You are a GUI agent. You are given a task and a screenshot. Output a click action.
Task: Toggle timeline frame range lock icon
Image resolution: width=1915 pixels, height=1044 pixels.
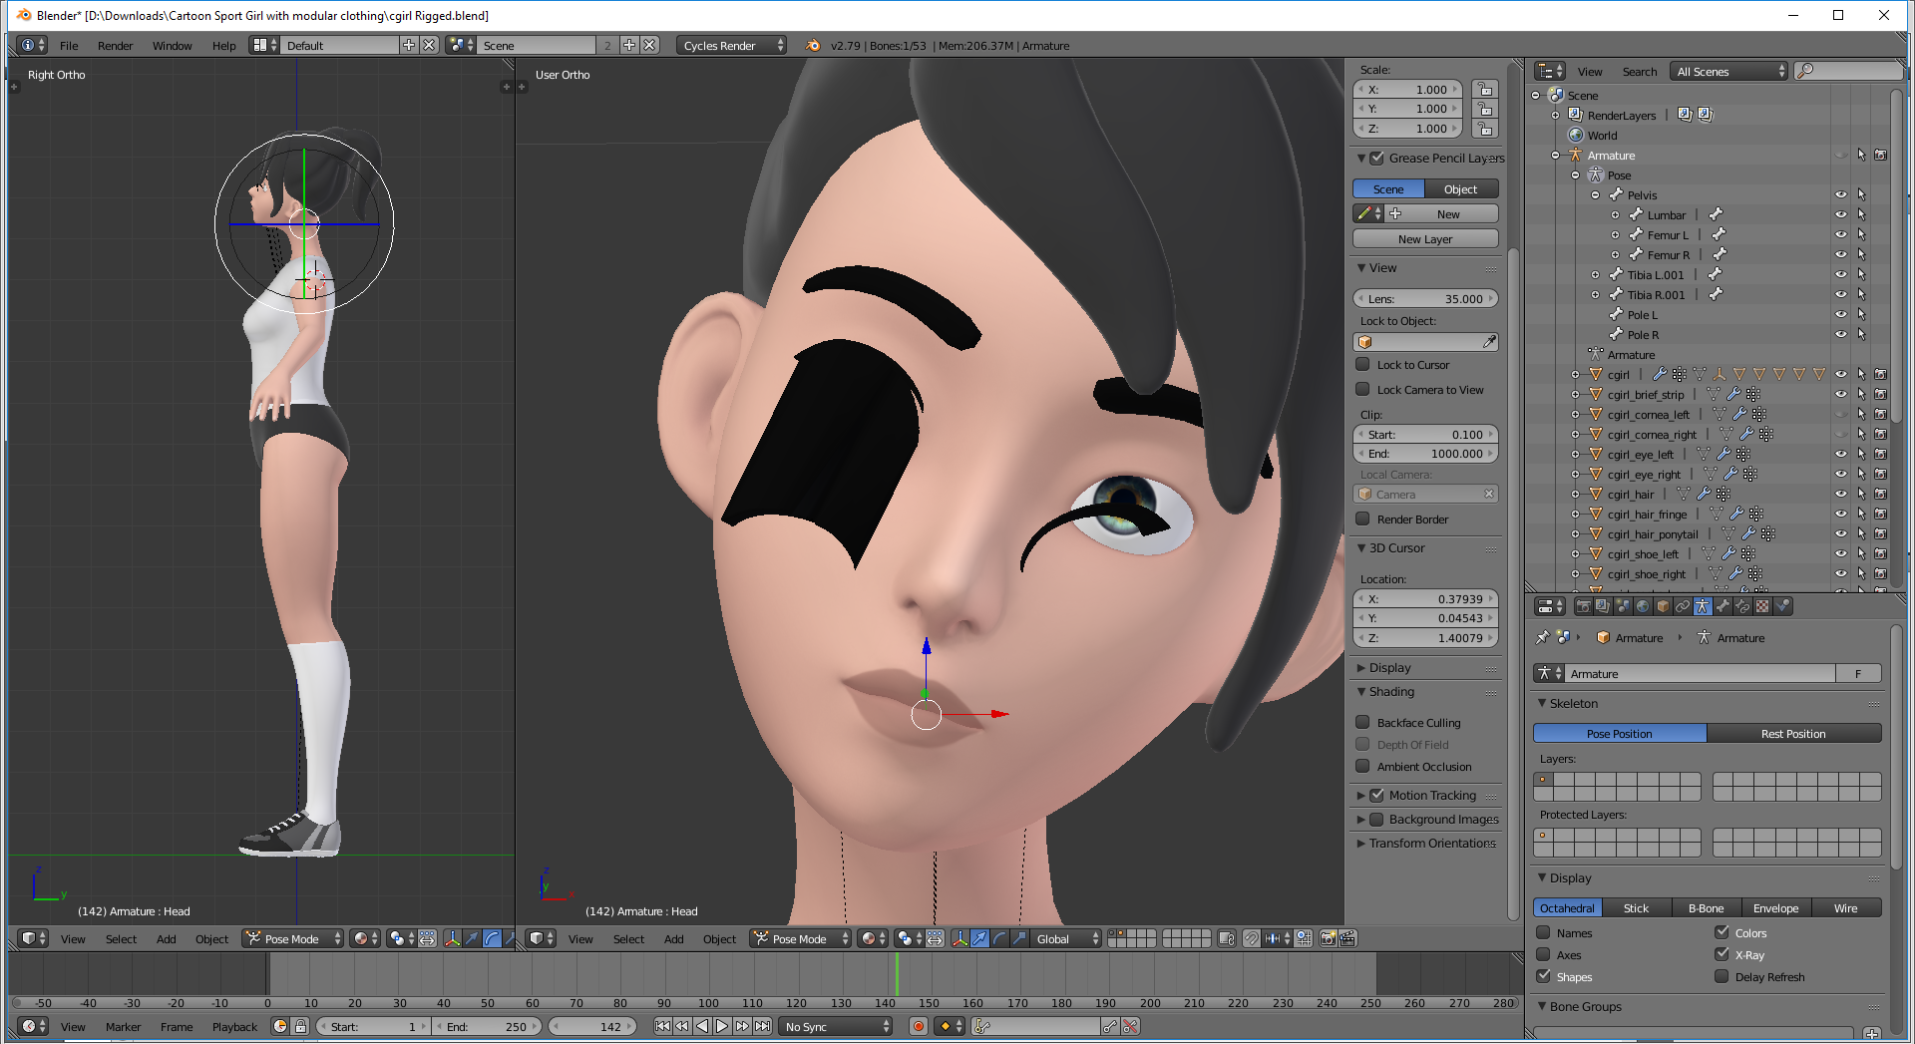point(300,1026)
